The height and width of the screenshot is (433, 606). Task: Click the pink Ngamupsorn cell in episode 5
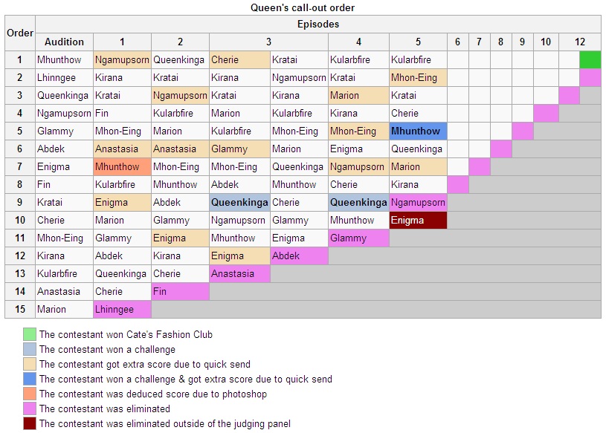(x=418, y=202)
